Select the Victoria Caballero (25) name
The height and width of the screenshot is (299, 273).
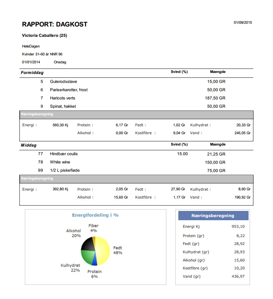tap(44, 35)
